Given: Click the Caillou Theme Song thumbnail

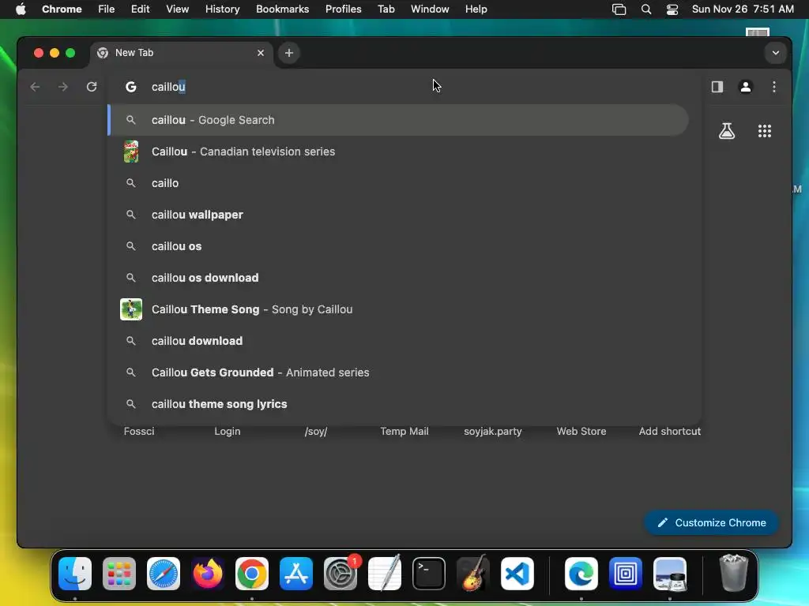Looking at the screenshot, I should [x=131, y=309].
